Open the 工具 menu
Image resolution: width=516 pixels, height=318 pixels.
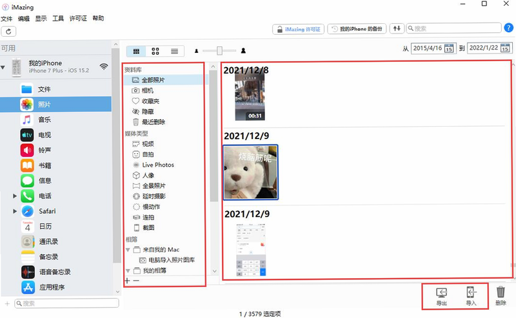click(x=58, y=19)
